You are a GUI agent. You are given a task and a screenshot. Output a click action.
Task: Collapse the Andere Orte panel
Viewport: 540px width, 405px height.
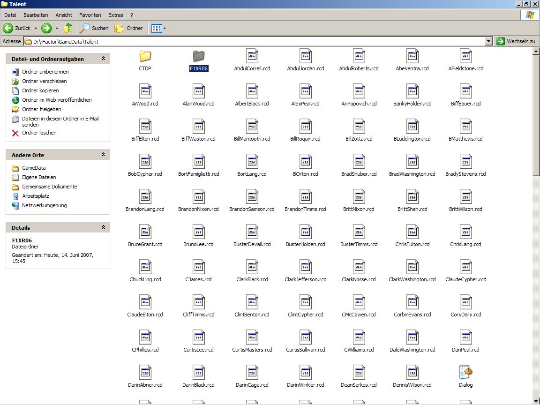tap(103, 155)
